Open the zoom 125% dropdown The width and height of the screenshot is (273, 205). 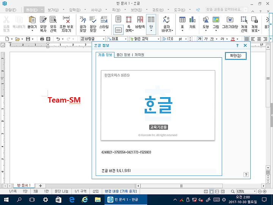[x=254, y=191]
